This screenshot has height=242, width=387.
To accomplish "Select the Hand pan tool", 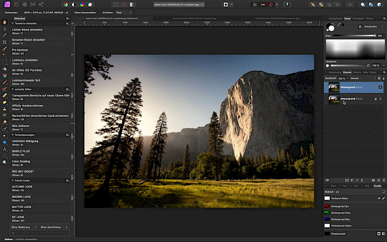I will [5, 21].
